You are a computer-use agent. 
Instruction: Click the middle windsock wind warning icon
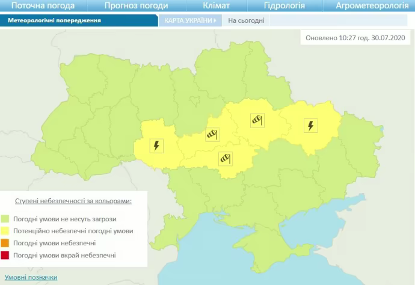(x=212, y=135)
